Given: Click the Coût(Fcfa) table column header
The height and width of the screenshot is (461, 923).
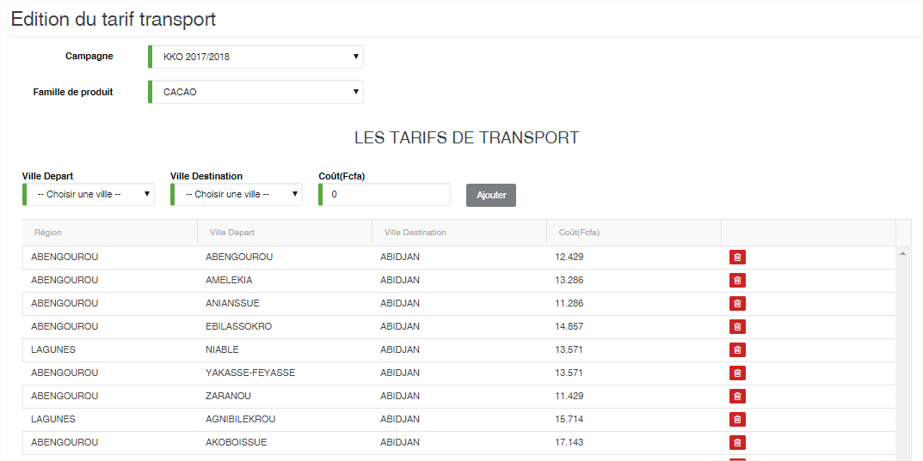Looking at the screenshot, I should pyautogui.click(x=579, y=233).
